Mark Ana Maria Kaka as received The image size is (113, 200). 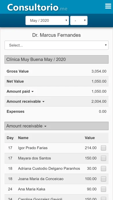103,189
